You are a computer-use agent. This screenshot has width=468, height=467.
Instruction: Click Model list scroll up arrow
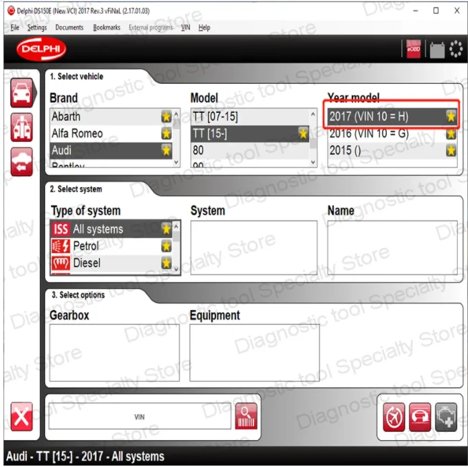click(312, 114)
